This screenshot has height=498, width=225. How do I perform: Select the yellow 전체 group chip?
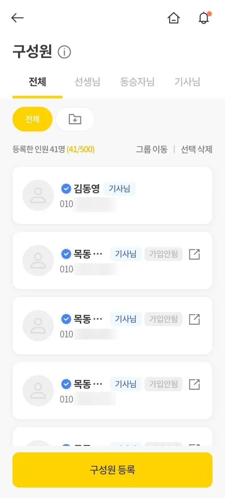tap(32, 119)
